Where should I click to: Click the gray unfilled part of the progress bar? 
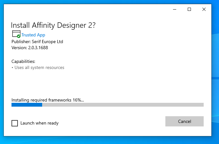[x=123, y=105]
